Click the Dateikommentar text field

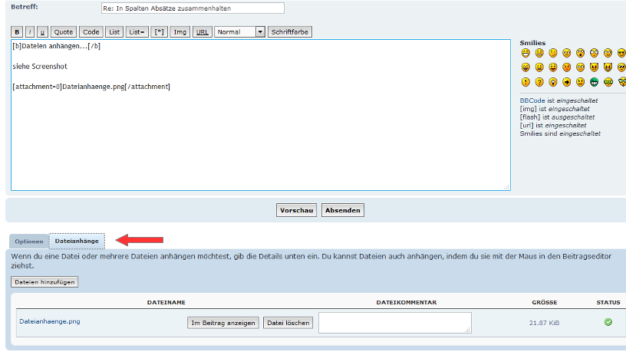[394, 322]
